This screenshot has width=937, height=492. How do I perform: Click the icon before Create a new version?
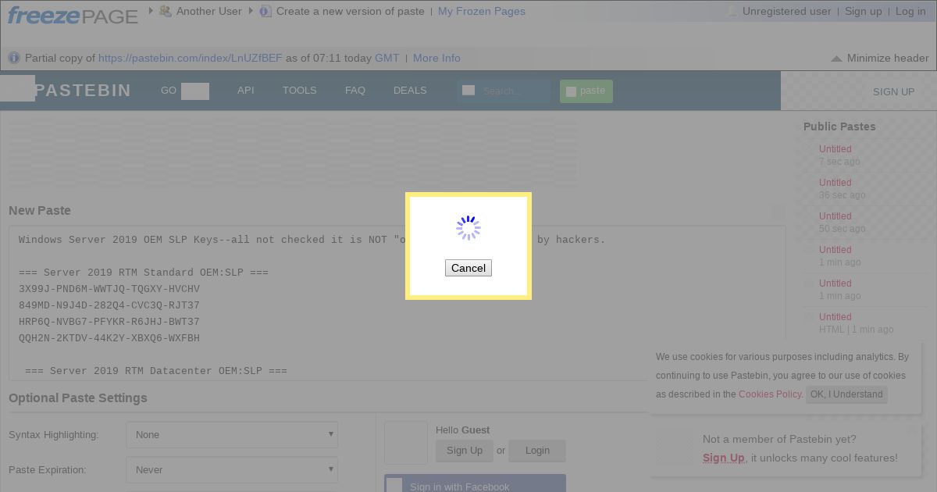265,11
